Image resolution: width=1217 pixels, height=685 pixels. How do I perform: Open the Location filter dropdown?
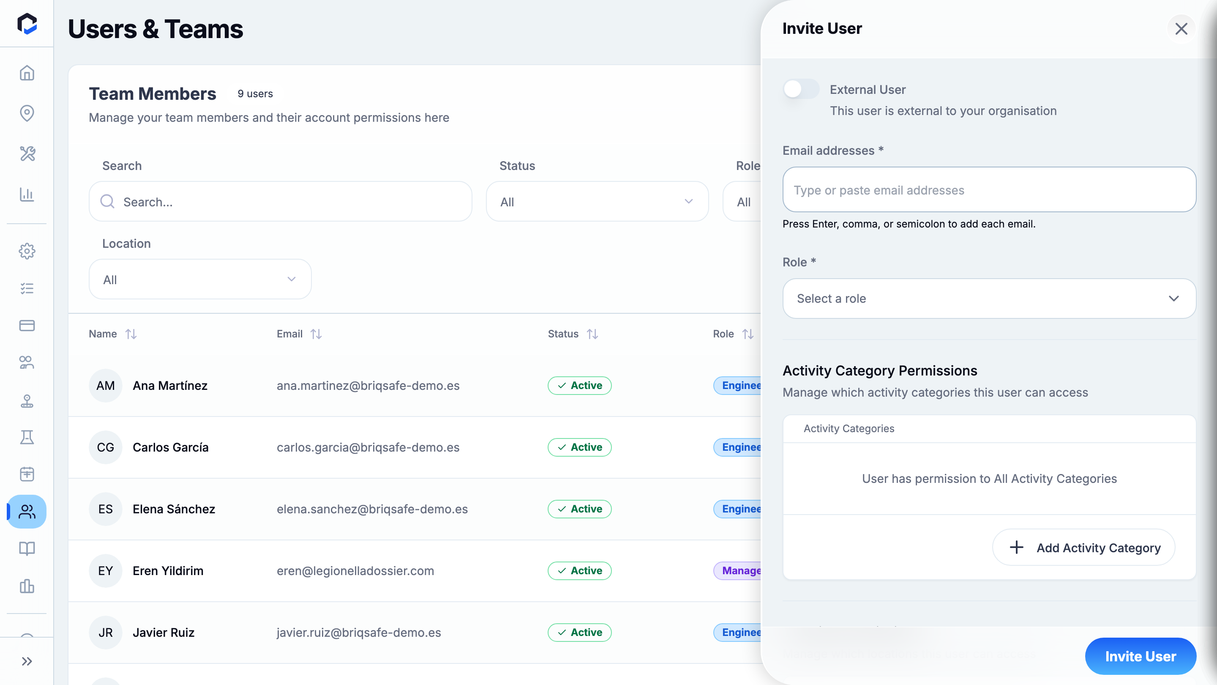(x=200, y=279)
